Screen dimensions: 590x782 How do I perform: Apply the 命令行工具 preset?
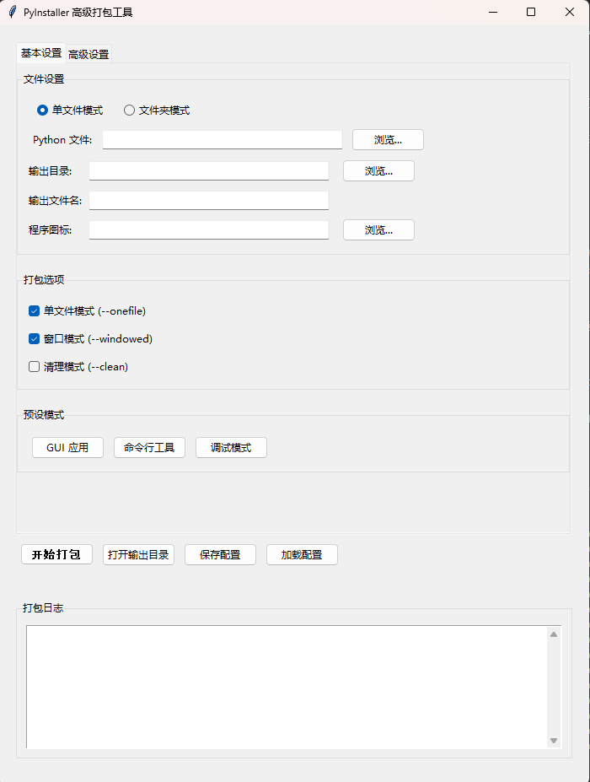[x=149, y=447]
